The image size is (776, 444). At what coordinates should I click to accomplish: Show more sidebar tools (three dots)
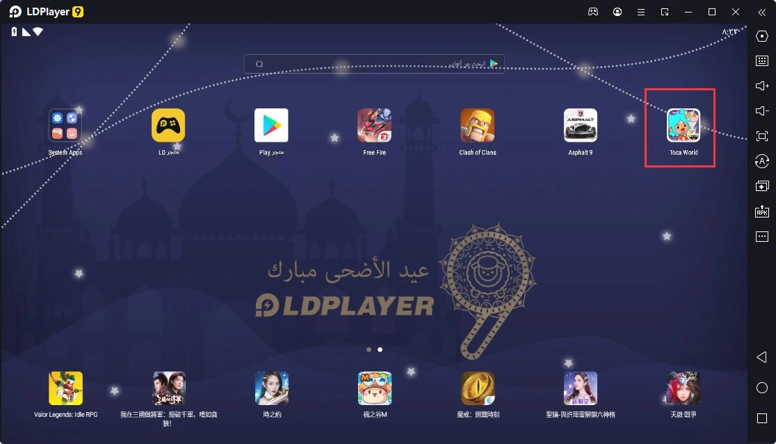(762, 237)
